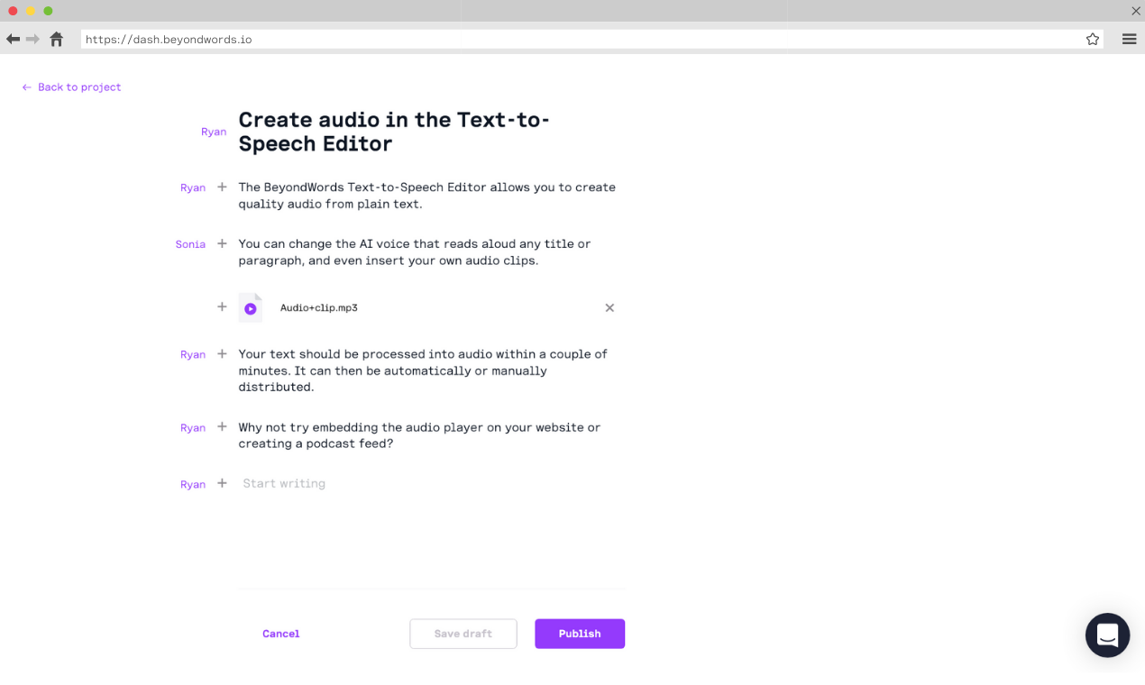
Task: Play the Audio+clip.mp3 file icon
Action: pyautogui.click(x=251, y=308)
